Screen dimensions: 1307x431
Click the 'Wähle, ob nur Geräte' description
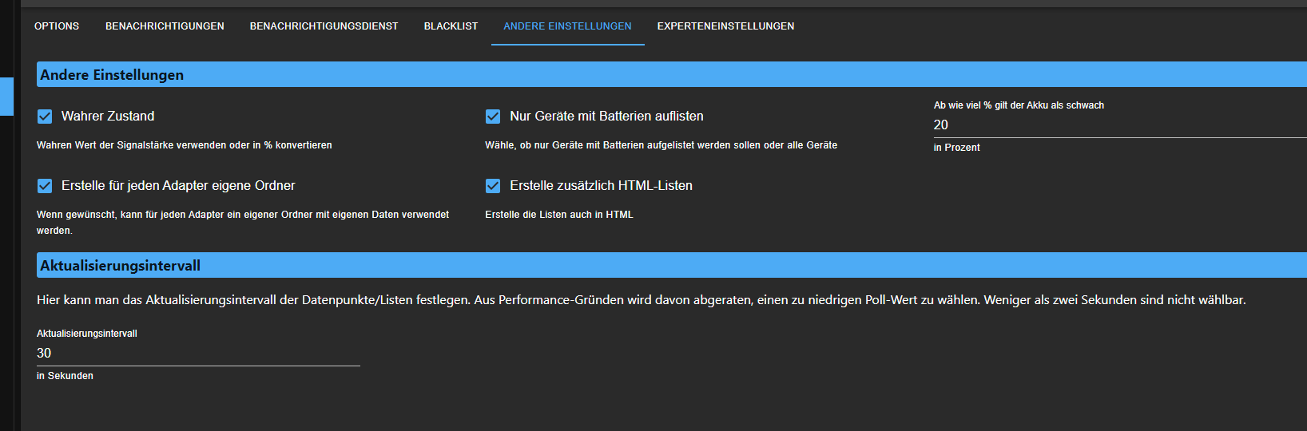pos(661,145)
